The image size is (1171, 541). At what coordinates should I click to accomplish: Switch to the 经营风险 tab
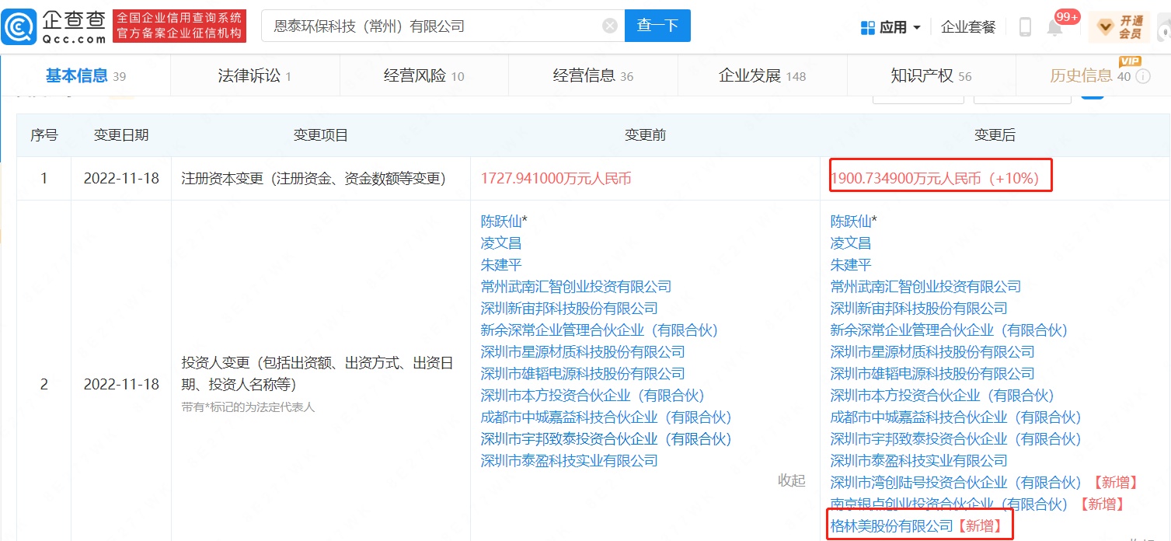coord(424,75)
